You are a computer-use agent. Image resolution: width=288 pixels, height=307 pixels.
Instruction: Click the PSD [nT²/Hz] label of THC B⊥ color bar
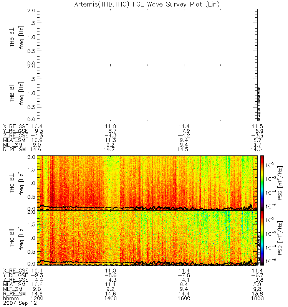(280, 183)
